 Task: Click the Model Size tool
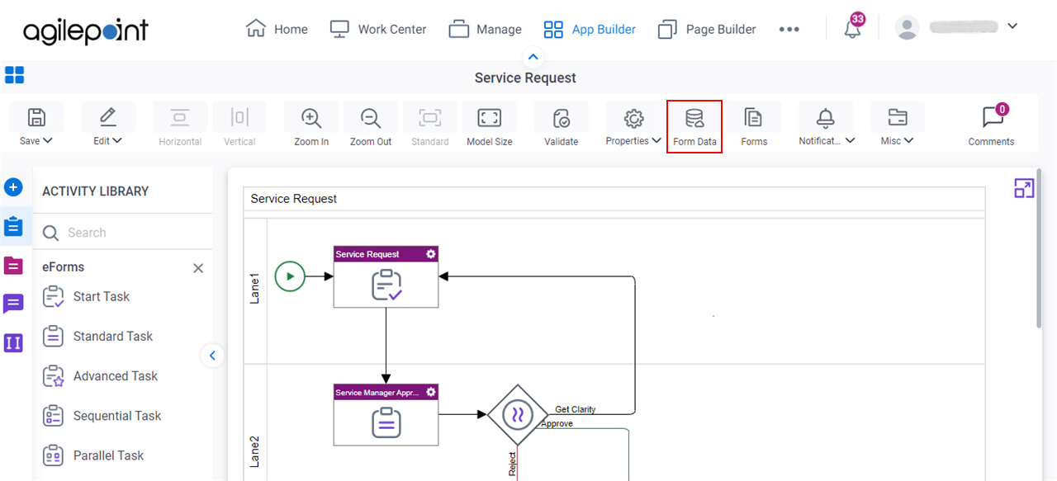490,125
